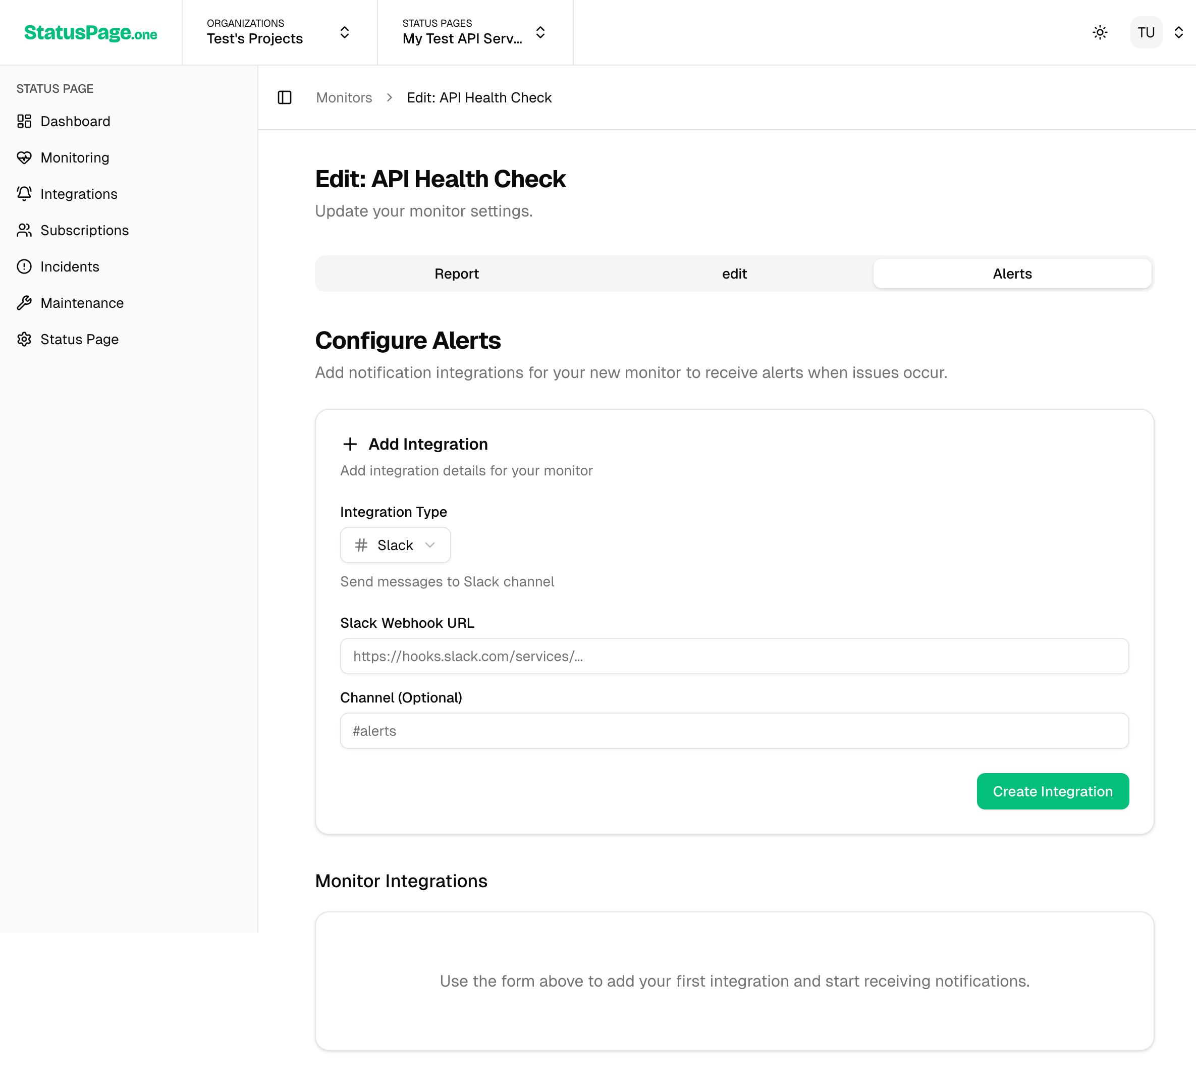1196x1083 pixels.
Task: Click the 'Integration Type' label
Action: 393,512
